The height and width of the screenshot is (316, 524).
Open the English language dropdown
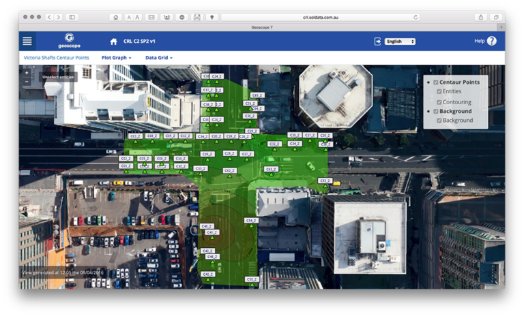pyautogui.click(x=400, y=42)
